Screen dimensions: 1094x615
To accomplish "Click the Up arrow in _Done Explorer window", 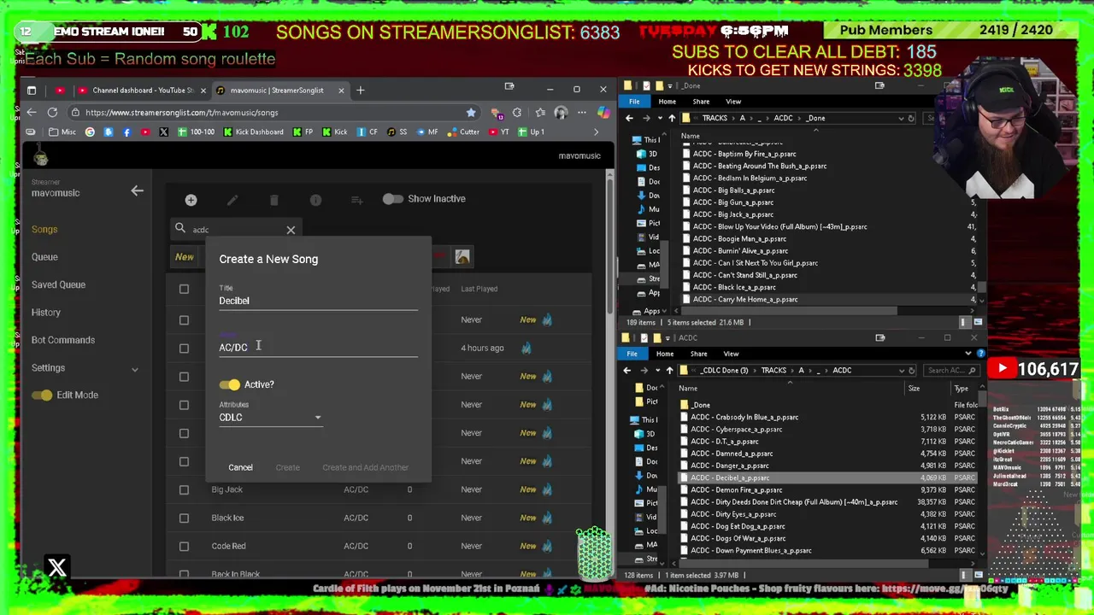I will [672, 118].
